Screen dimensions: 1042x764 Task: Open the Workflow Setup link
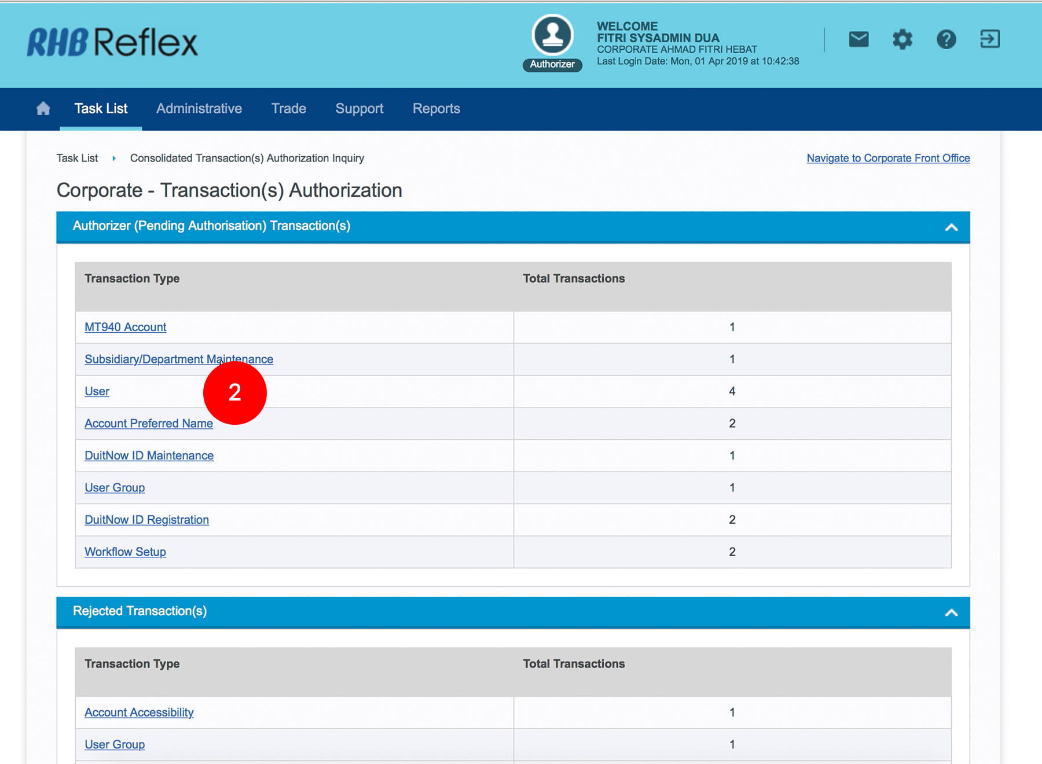click(125, 552)
